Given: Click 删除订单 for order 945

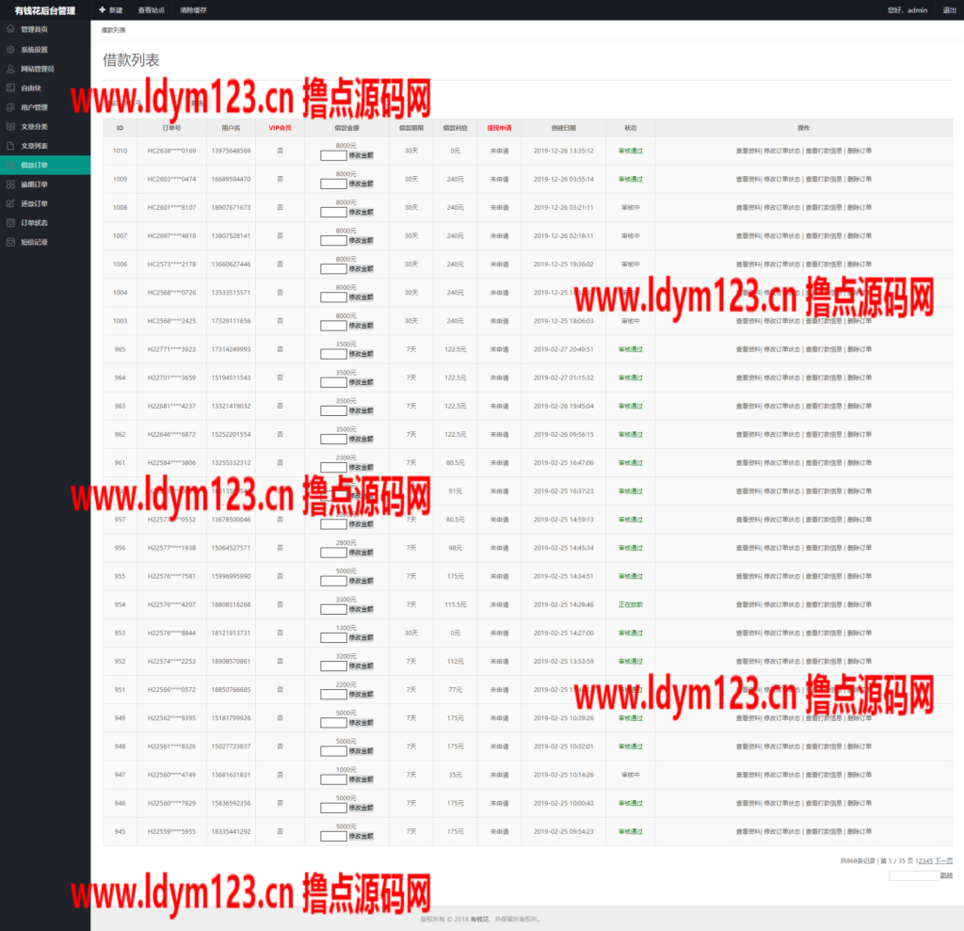Looking at the screenshot, I should coord(860,831).
